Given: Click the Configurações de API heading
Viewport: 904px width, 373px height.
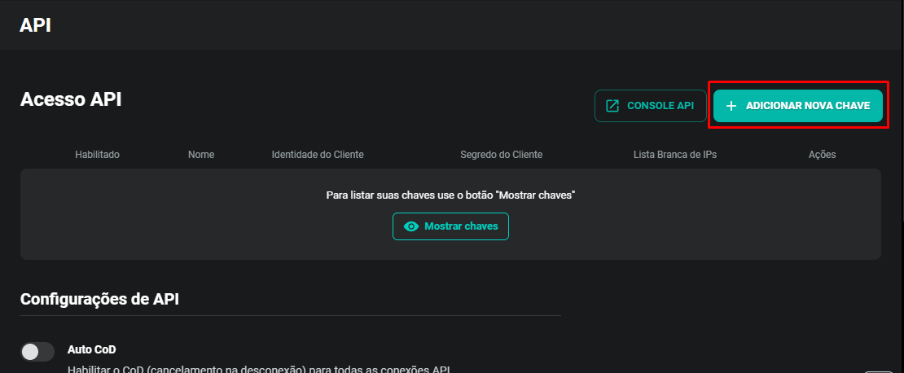Looking at the screenshot, I should (x=99, y=299).
